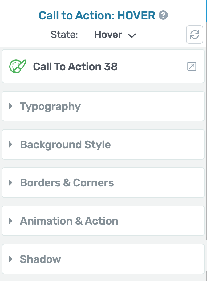Viewport: 207px width, 281px height.
Task: Click the refresh state sync icon
Action: [195, 35]
